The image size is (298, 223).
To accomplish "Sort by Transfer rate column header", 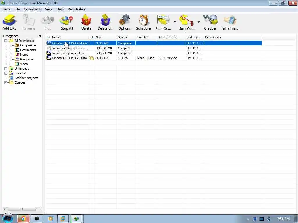I will click(x=171, y=37).
